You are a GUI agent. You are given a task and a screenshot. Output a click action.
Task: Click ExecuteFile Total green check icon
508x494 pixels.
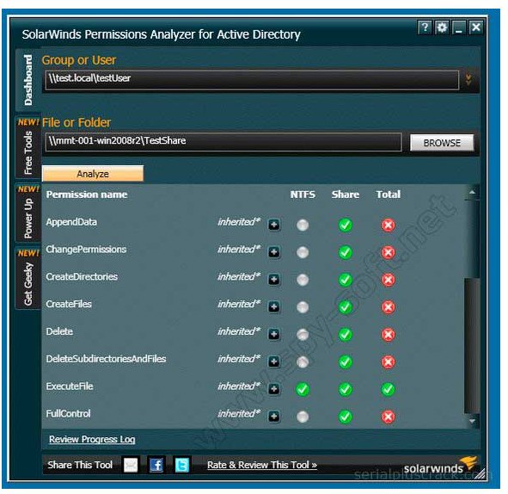pyautogui.click(x=389, y=389)
